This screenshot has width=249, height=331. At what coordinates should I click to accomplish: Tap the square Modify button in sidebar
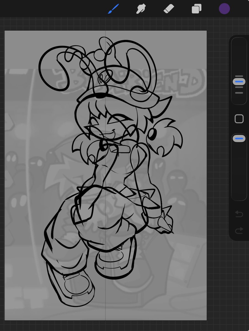[x=239, y=119]
